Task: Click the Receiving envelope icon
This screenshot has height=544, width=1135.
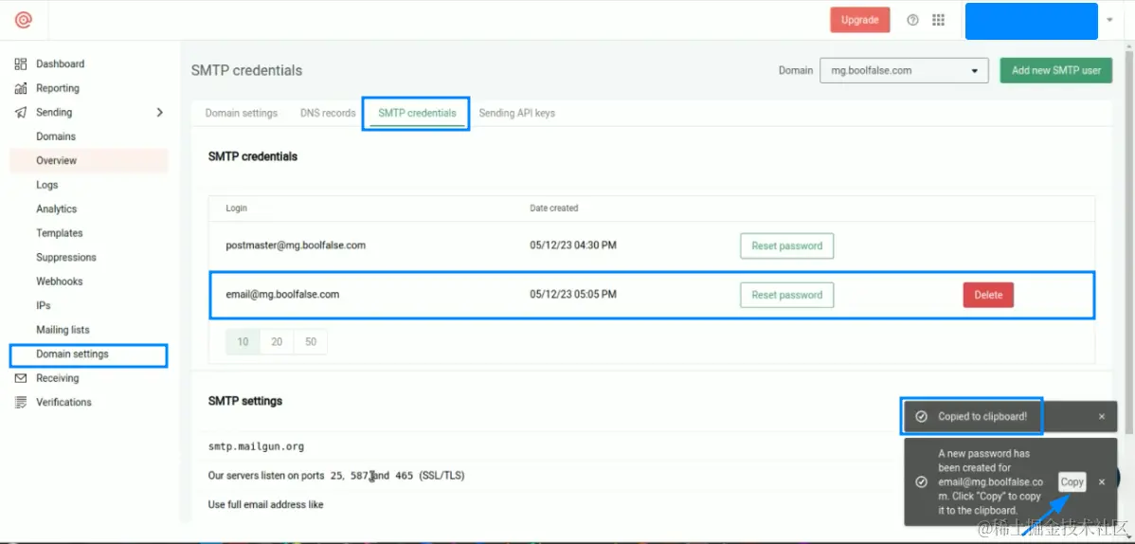Action: pyautogui.click(x=21, y=378)
